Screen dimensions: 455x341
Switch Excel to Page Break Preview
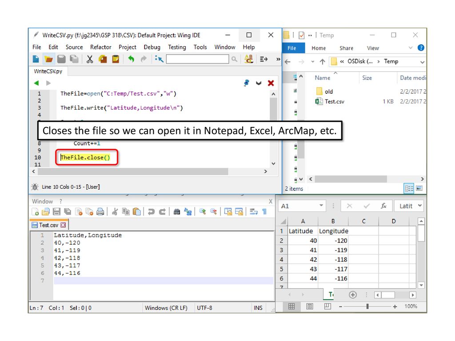(x=327, y=306)
